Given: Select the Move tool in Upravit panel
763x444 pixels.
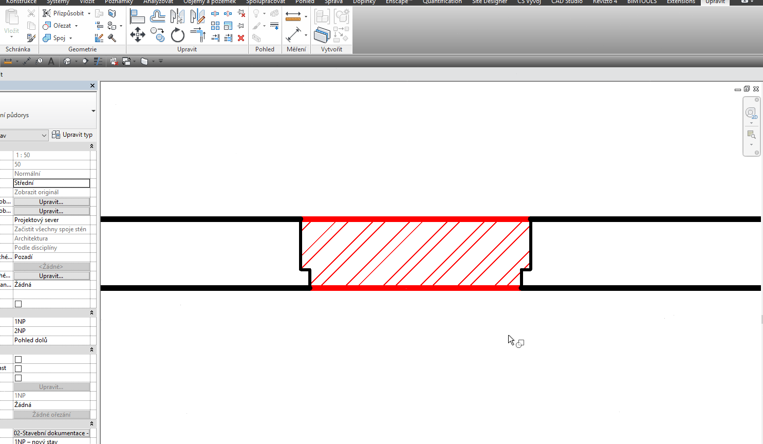Looking at the screenshot, I should click(x=137, y=35).
